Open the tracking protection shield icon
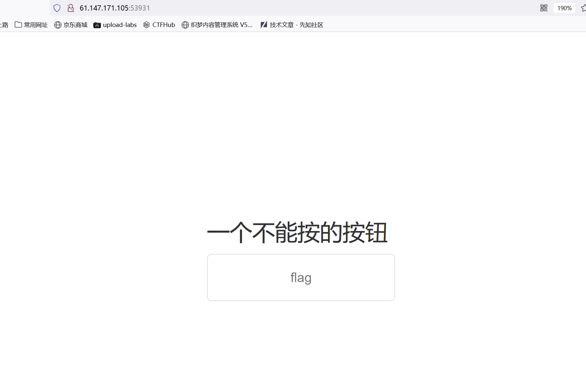Image resolution: width=586 pixels, height=386 pixels. 57,8
